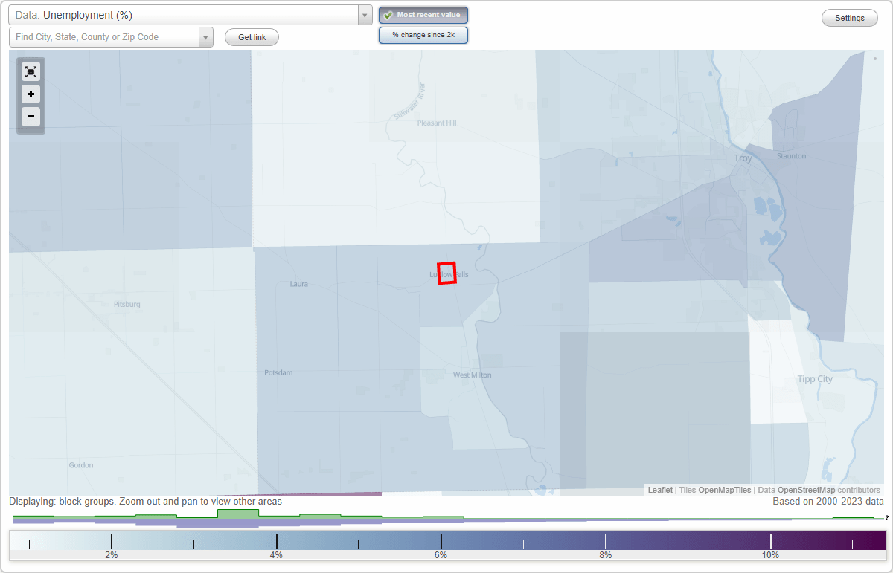
Task: Click the 10% mark on color legend
Action: pyautogui.click(x=770, y=555)
